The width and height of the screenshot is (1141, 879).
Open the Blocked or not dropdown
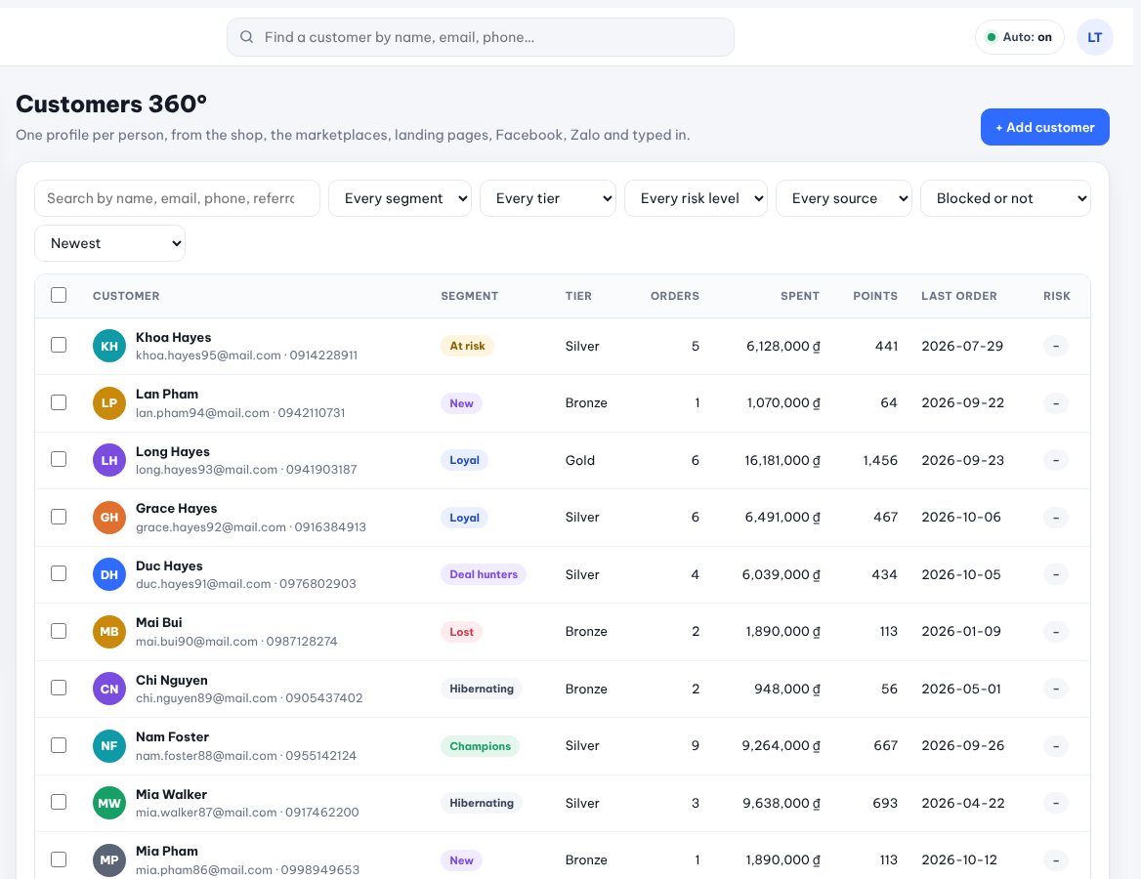tap(1005, 198)
